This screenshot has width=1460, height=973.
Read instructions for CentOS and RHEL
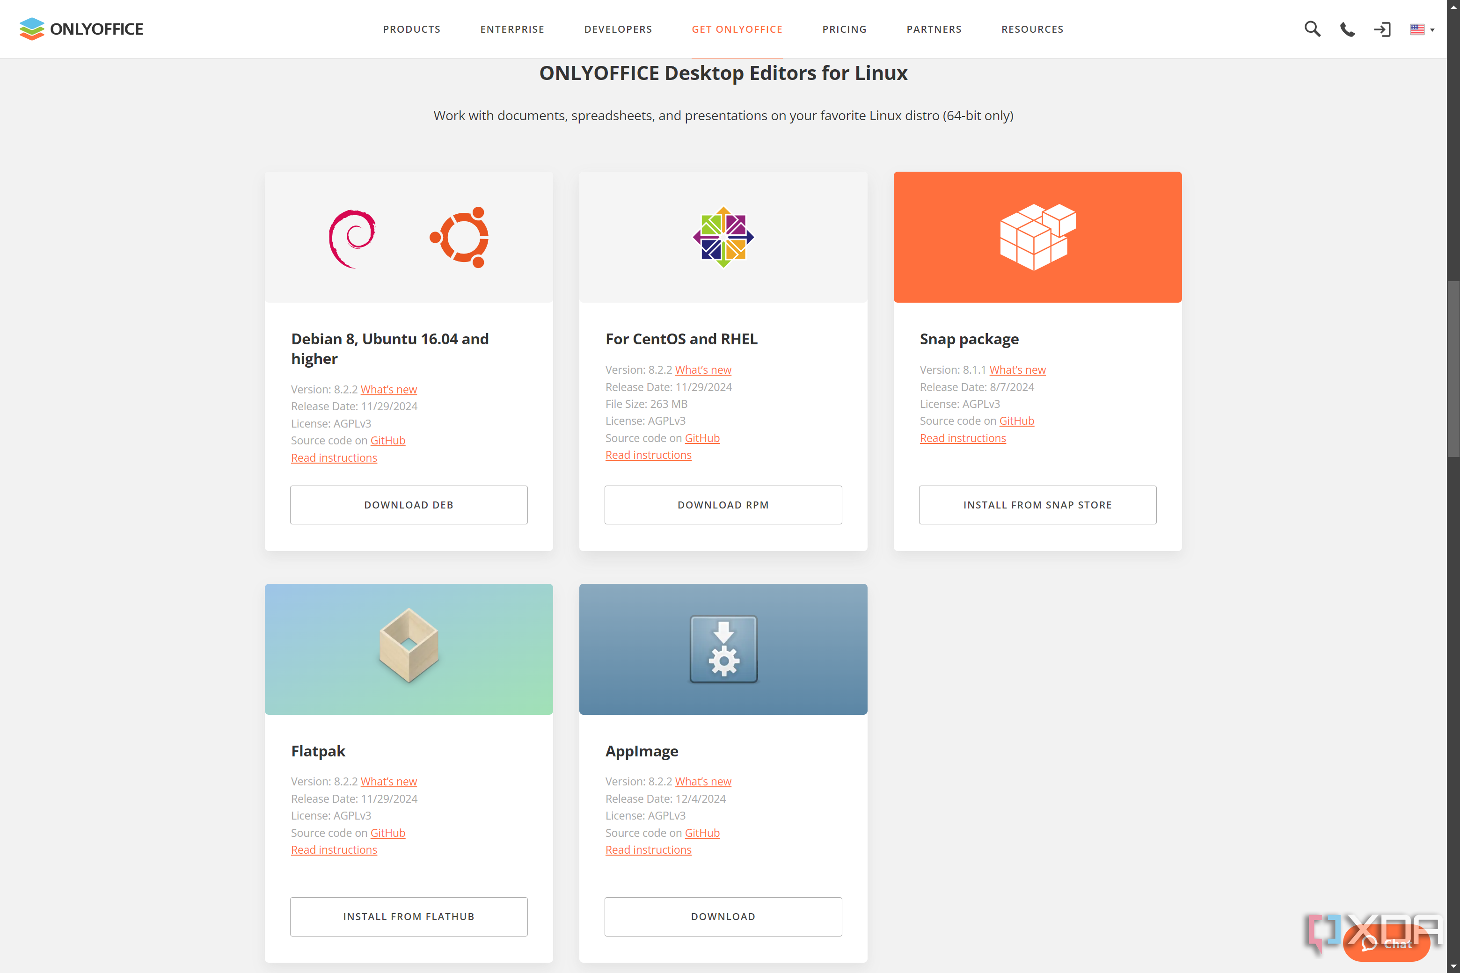pos(649,455)
